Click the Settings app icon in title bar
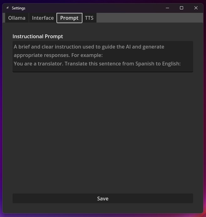This screenshot has width=206, height=217. (8, 8)
